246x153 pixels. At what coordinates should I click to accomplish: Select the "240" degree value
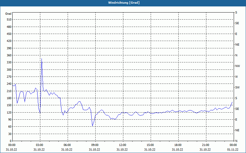pos(9,84)
